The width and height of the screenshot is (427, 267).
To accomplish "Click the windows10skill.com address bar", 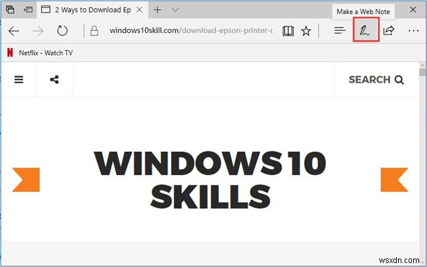I will pos(191,30).
